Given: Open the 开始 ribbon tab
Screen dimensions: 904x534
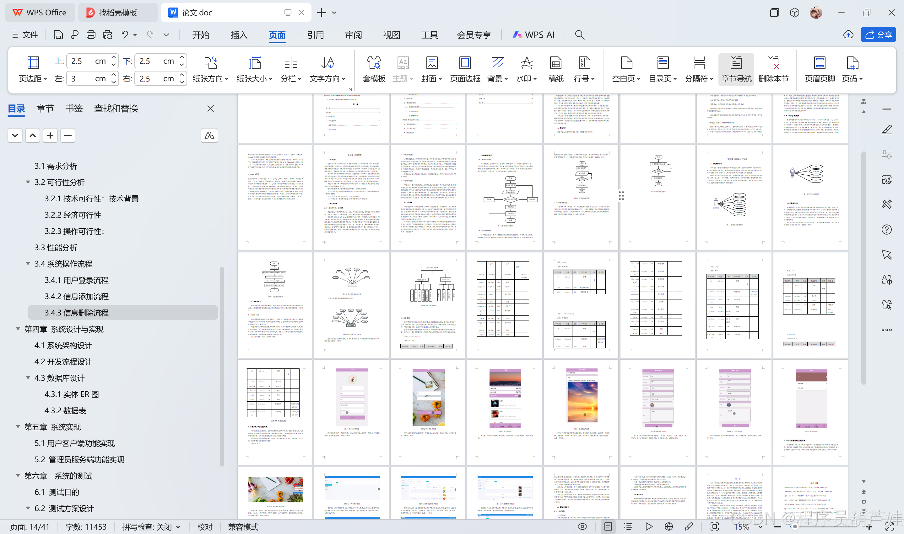Looking at the screenshot, I should click(201, 34).
